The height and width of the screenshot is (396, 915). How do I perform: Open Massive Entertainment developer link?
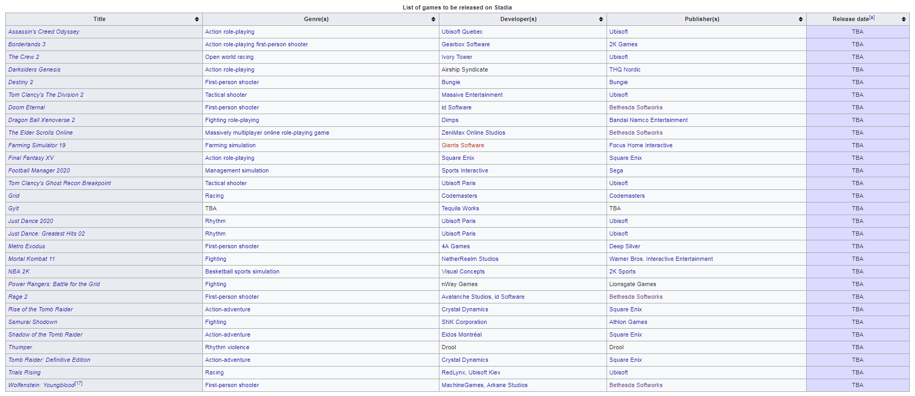point(472,95)
